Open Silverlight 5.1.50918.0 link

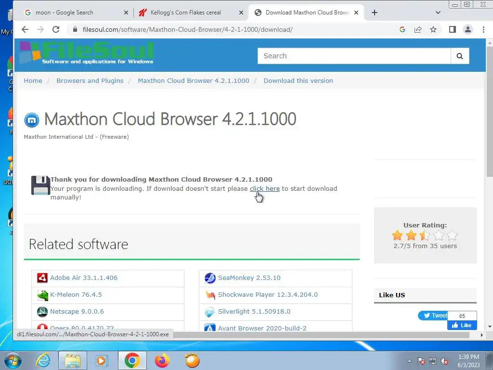[x=254, y=312]
